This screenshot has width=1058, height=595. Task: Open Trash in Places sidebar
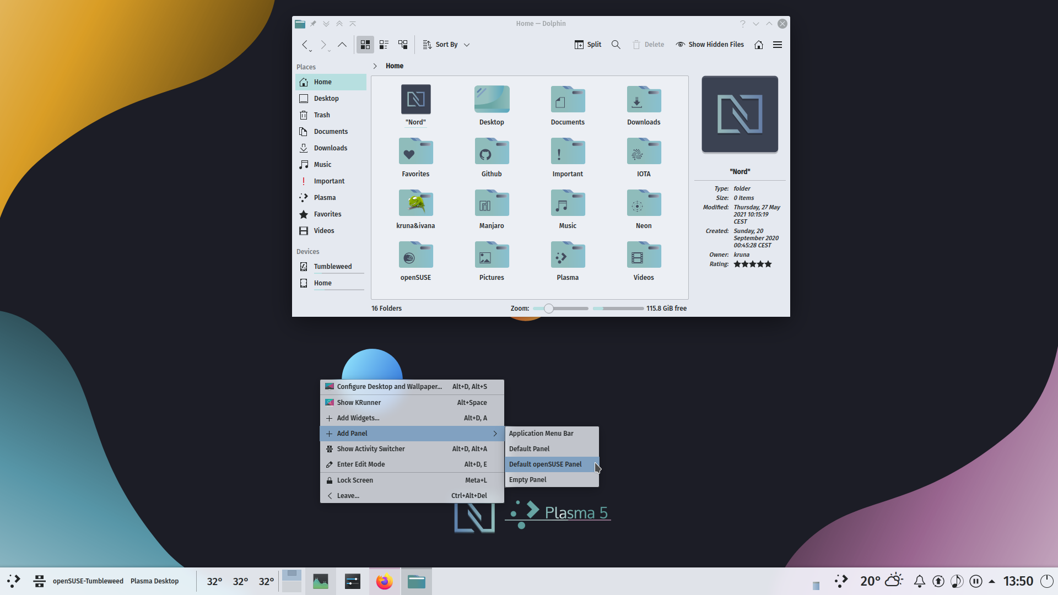coord(331,115)
